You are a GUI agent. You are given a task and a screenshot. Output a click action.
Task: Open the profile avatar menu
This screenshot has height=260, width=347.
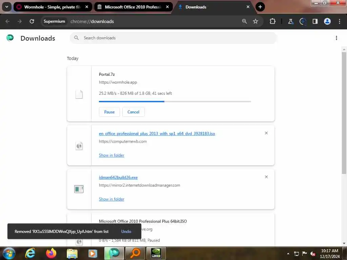coord(327,21)
